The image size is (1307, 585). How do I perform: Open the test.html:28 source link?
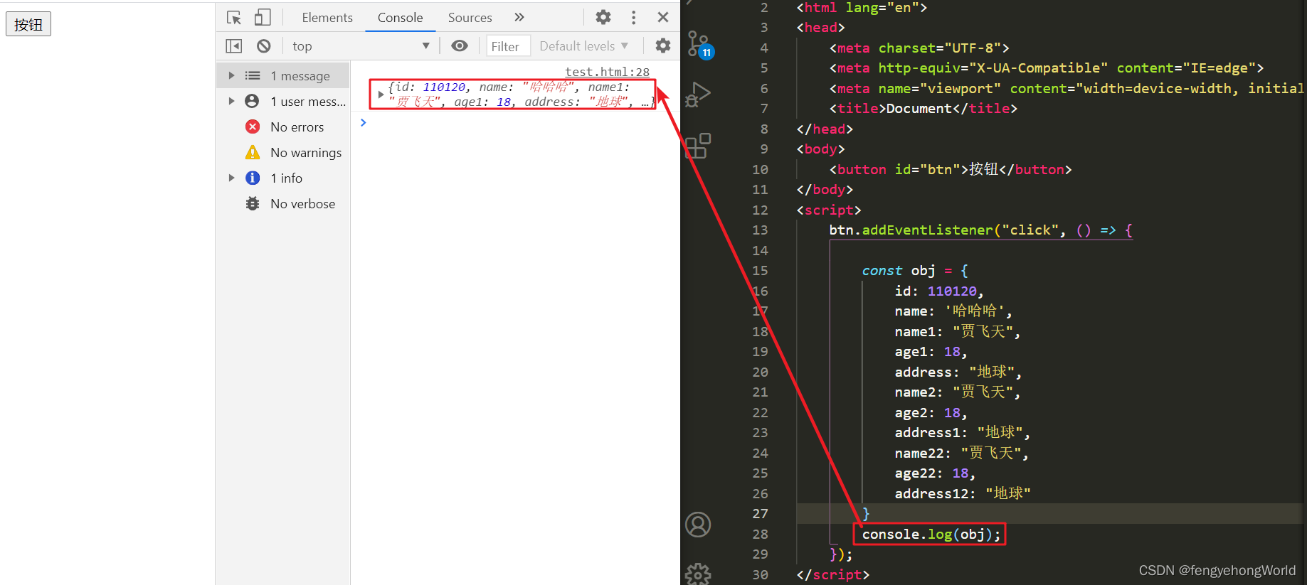pos(607,72)
